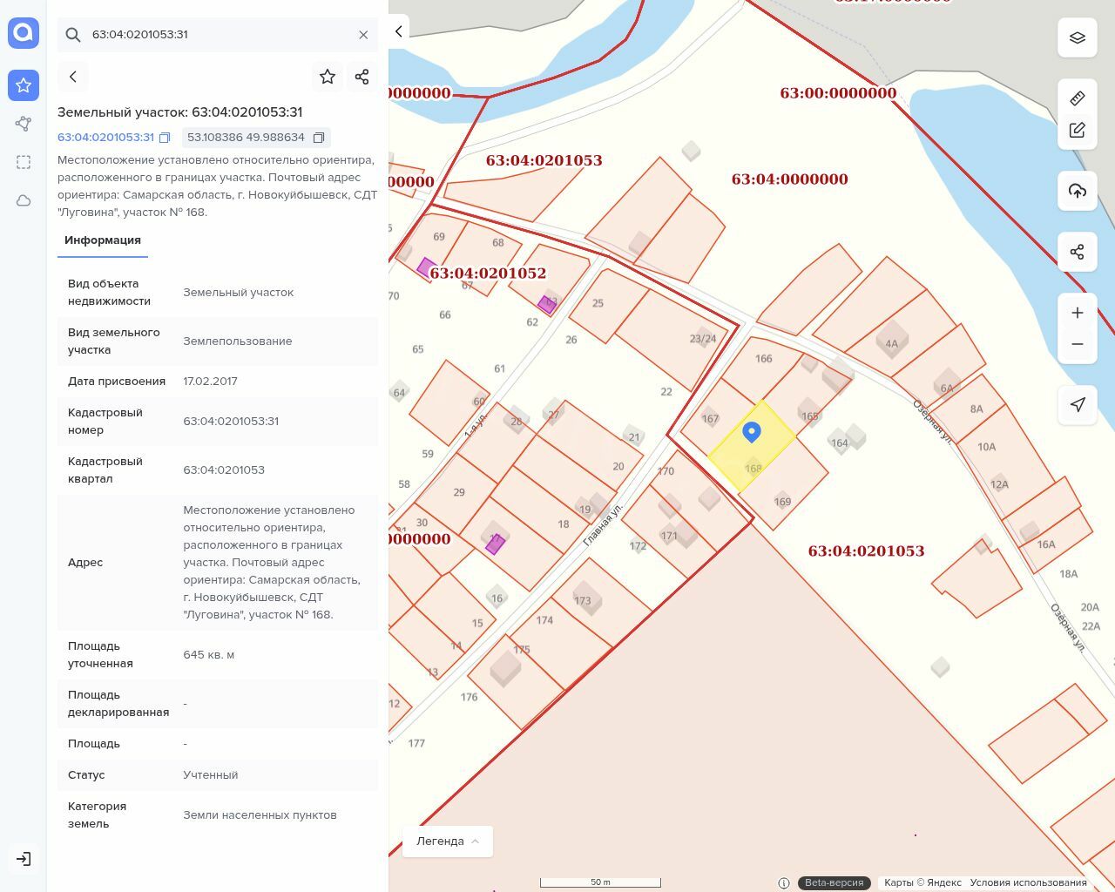Open the Условия использования link
The image size is (1115, 892).
point(1028,882)
